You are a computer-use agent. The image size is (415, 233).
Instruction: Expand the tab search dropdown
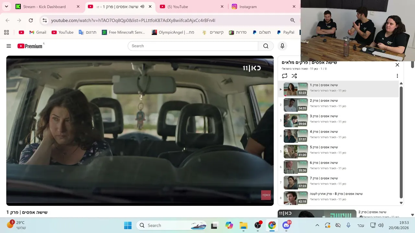point(6,6)
